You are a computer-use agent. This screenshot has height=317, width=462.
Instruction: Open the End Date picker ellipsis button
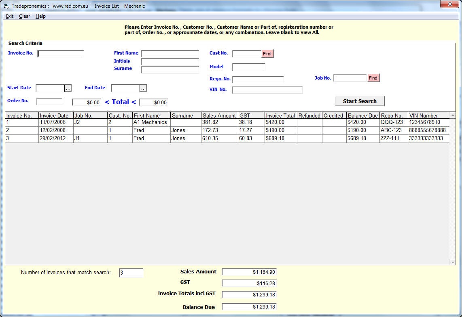[143, 88]
